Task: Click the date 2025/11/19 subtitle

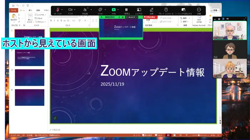Action: [x=112, y=84]
